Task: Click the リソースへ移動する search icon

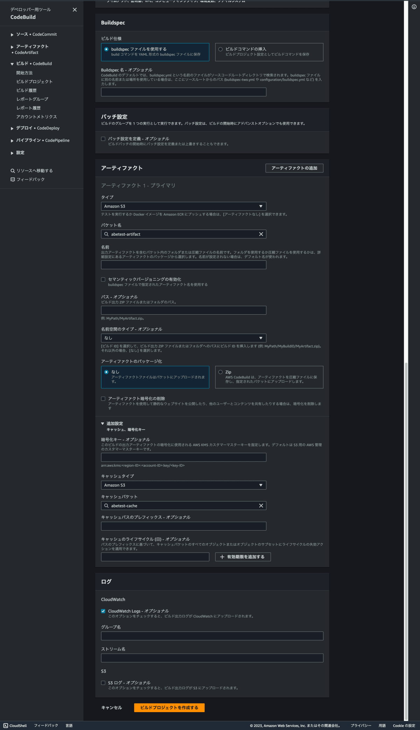Action: pyautogui.click(x=13, y=171)
